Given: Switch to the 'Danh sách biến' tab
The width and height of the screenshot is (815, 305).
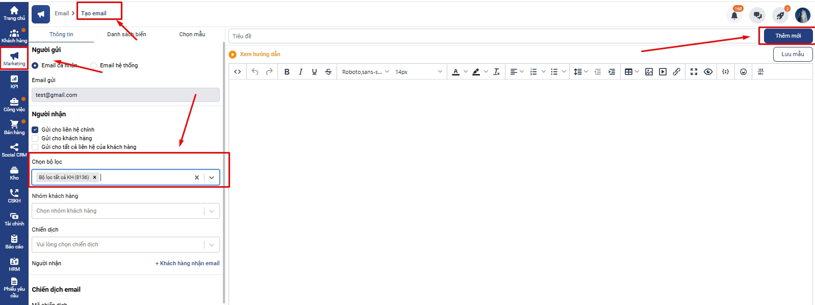Looking at the screenshot, I should click(126, 34).
